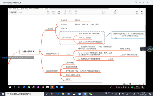The height and width of the screenshot is (96, 153).
Task: Click the share (分享) upload icon
Action: (115, 11)
